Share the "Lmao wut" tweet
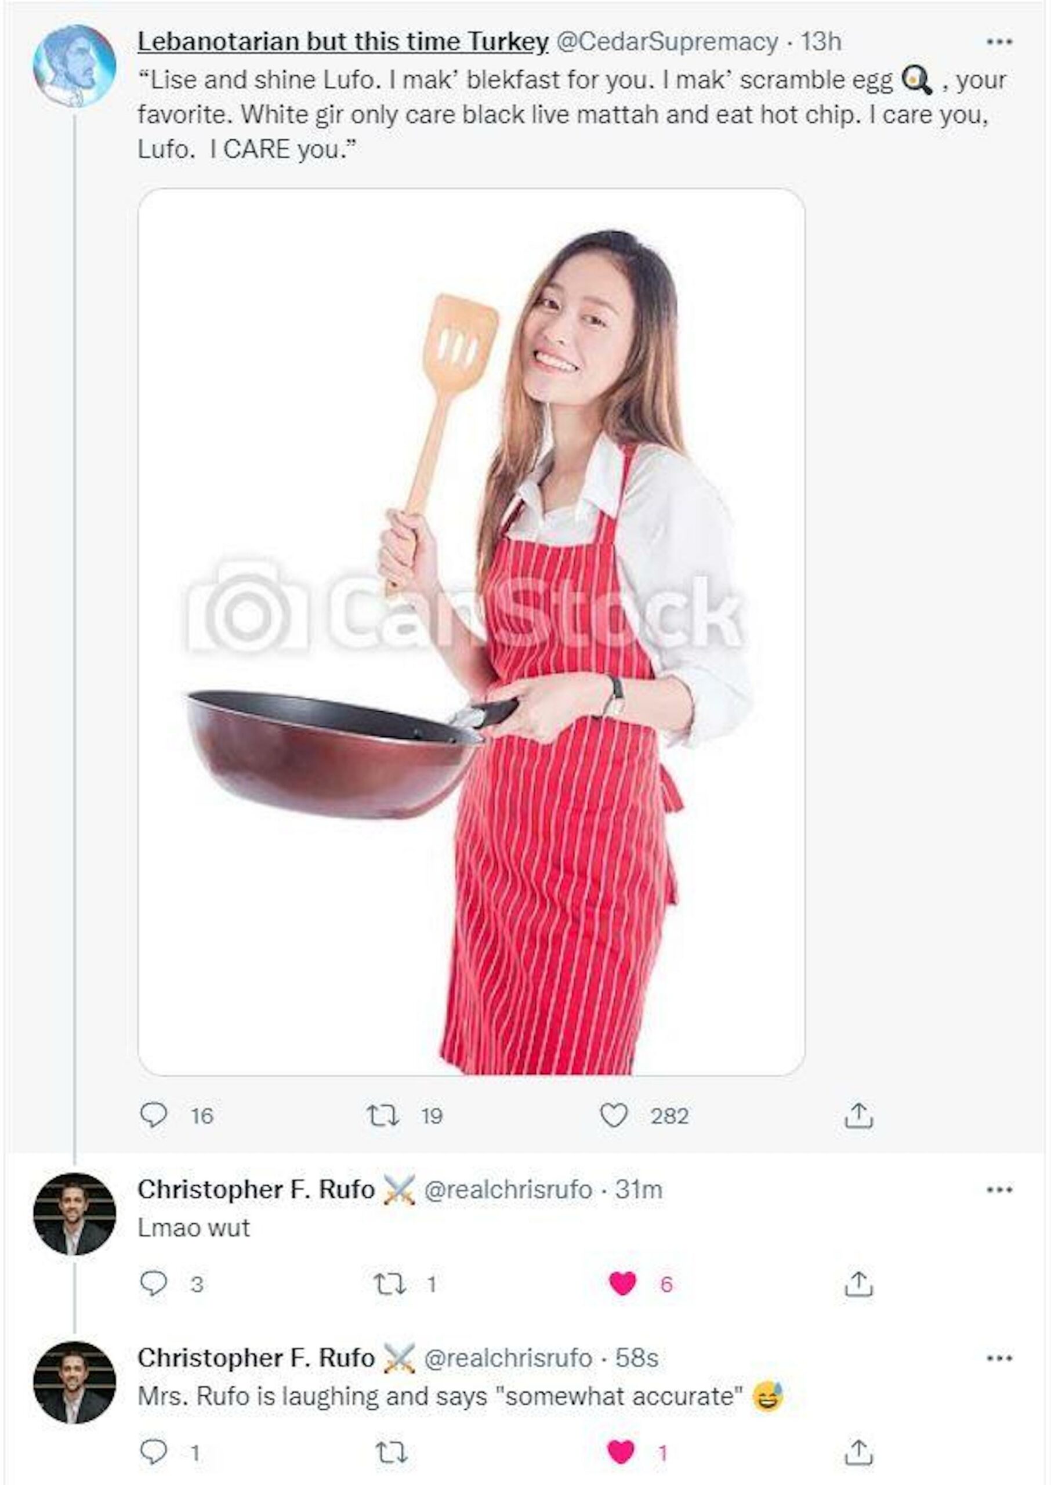 859,1283
